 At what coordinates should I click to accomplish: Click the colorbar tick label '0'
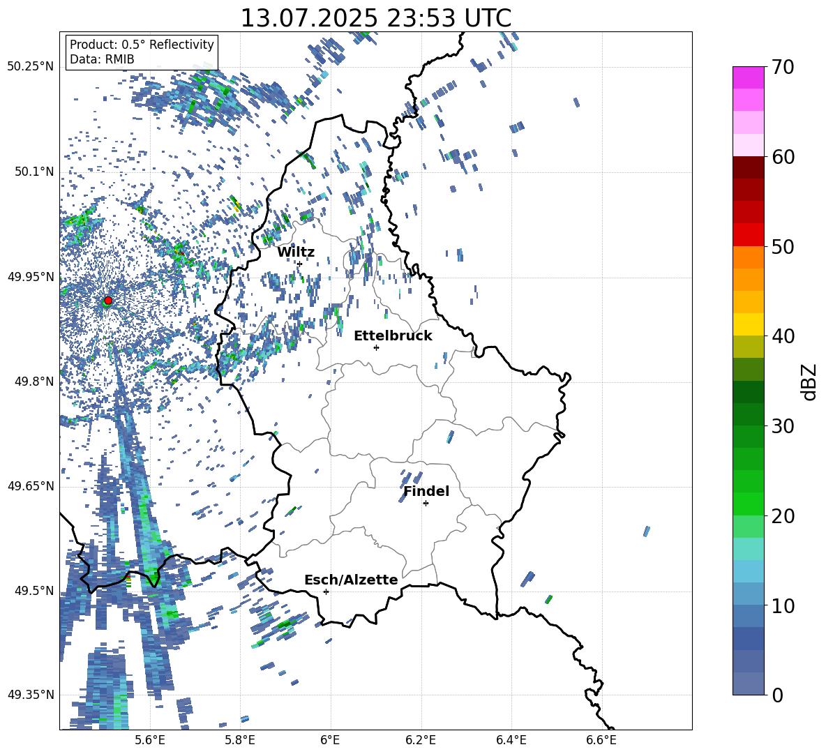tap(777, 695)
